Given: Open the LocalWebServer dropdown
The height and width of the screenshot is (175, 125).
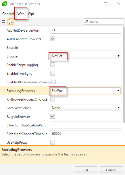Looking at the screenshot, I should coord(85,108).
